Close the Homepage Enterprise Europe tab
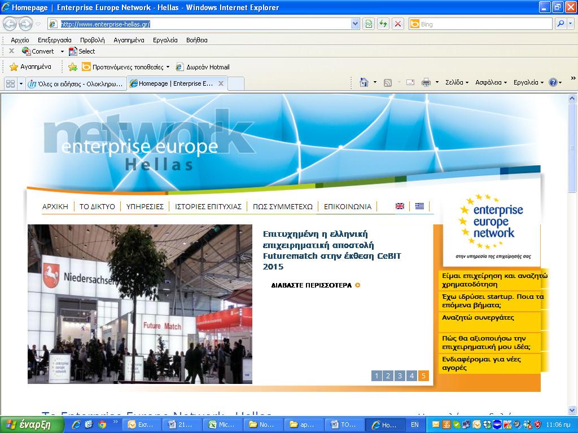This screenshot has width=578, height=433. point(221,83)
